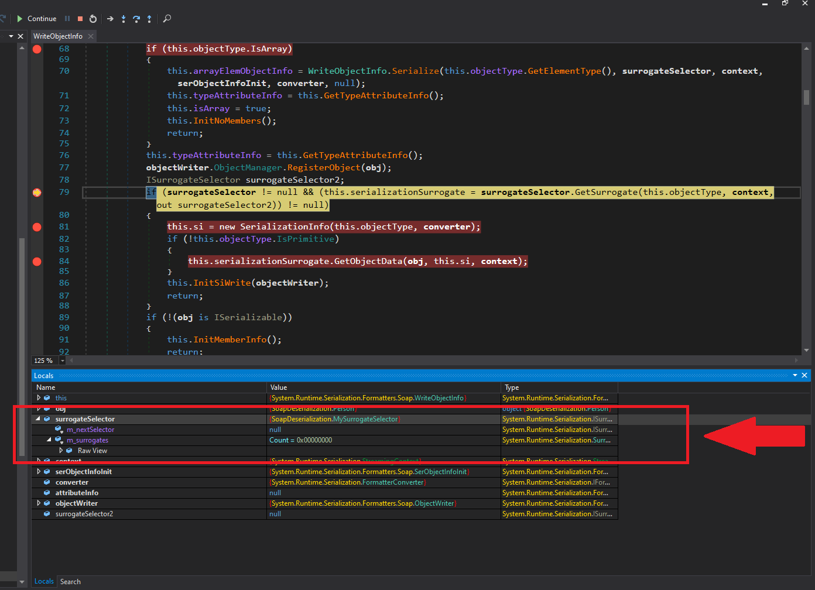Image resolution: width=815 pixels, height=590 pixels.
Task: Select the FormatterConverter value of converter
Action: [x=383, y=482]
